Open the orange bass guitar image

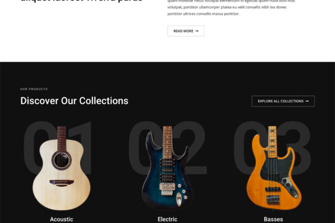click(x=274, y=168)
